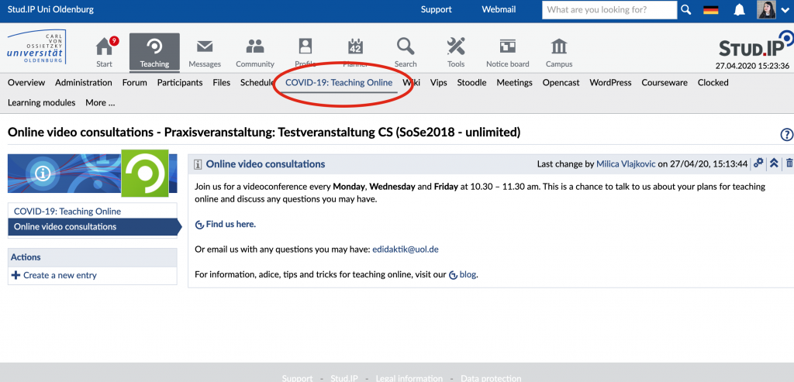Screen dimensions: 794x382
Task: Click the user avatar picture
Action: click(x=766, y=9)
